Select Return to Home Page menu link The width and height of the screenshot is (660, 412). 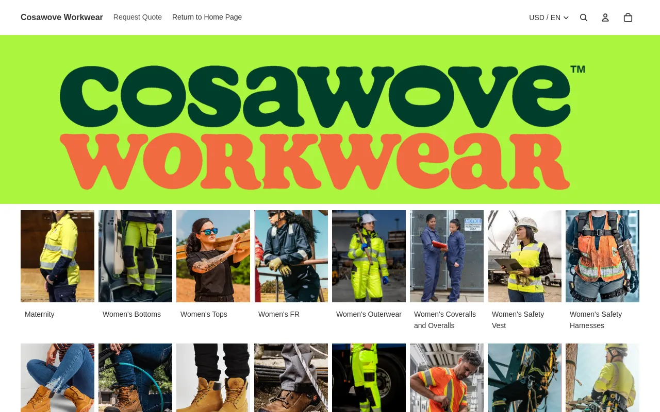(207, 17)
